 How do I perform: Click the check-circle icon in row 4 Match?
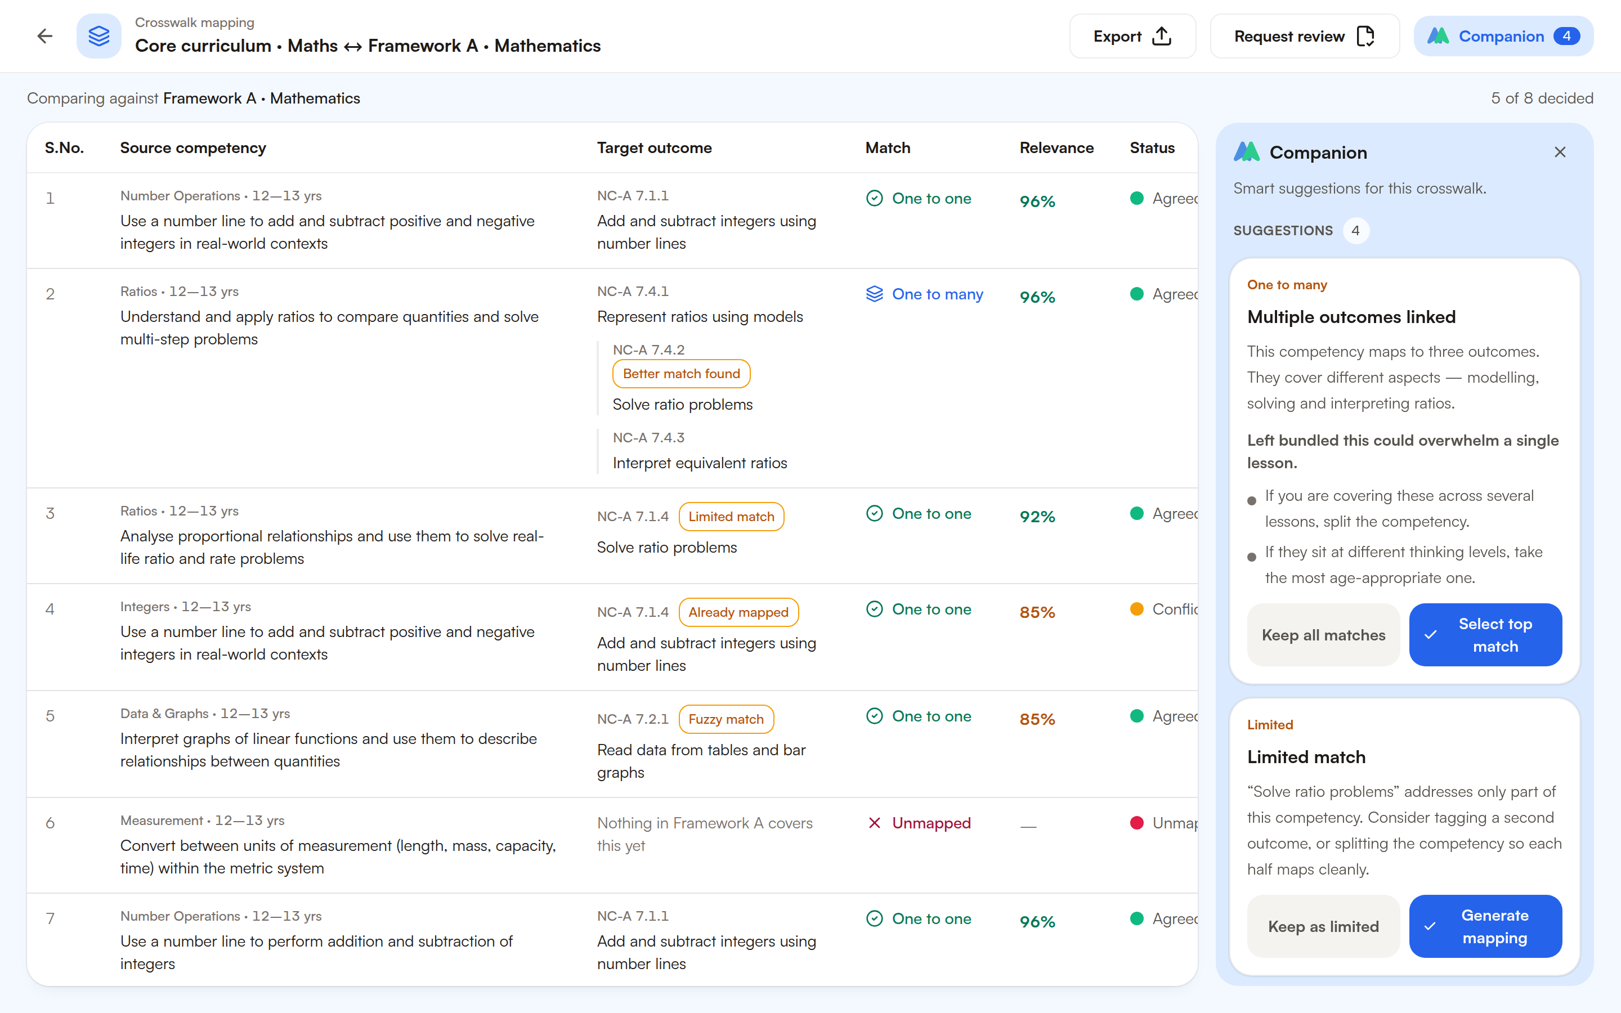pos(874,609)
